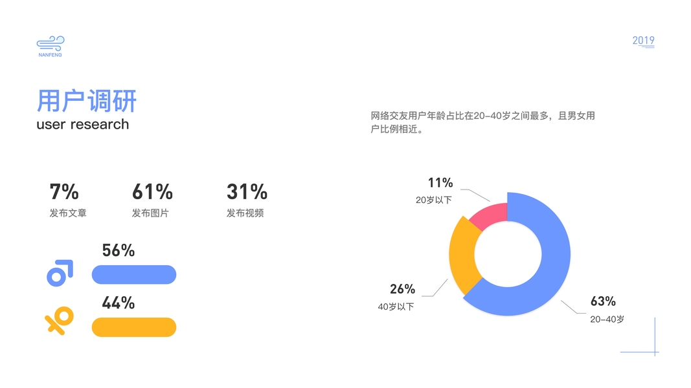
Task: Click the white center of the donut chart
Action: tap(510, 254)
